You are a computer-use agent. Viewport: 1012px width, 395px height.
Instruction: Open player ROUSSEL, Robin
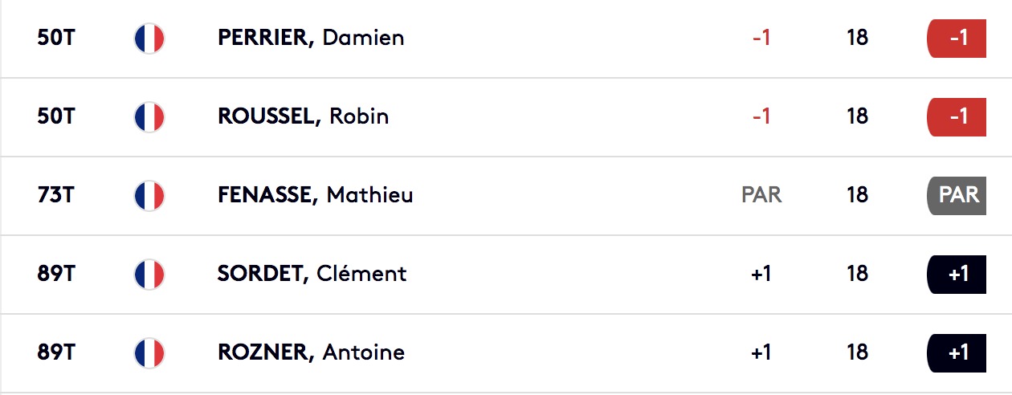[303, 116]
